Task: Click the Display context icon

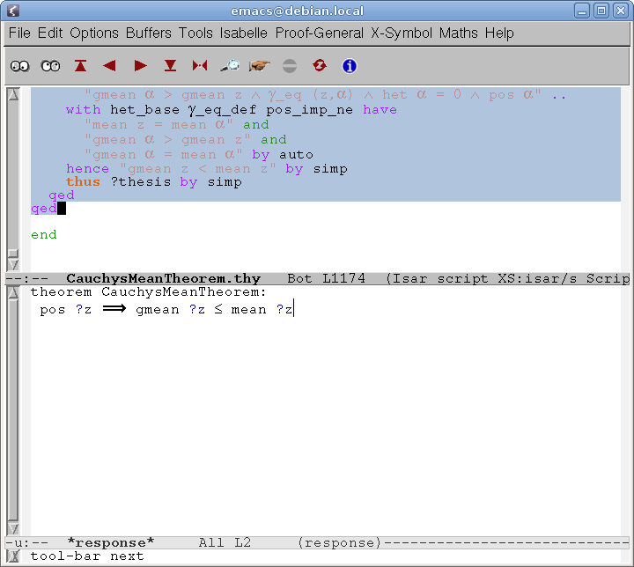Action: point(50,66)
